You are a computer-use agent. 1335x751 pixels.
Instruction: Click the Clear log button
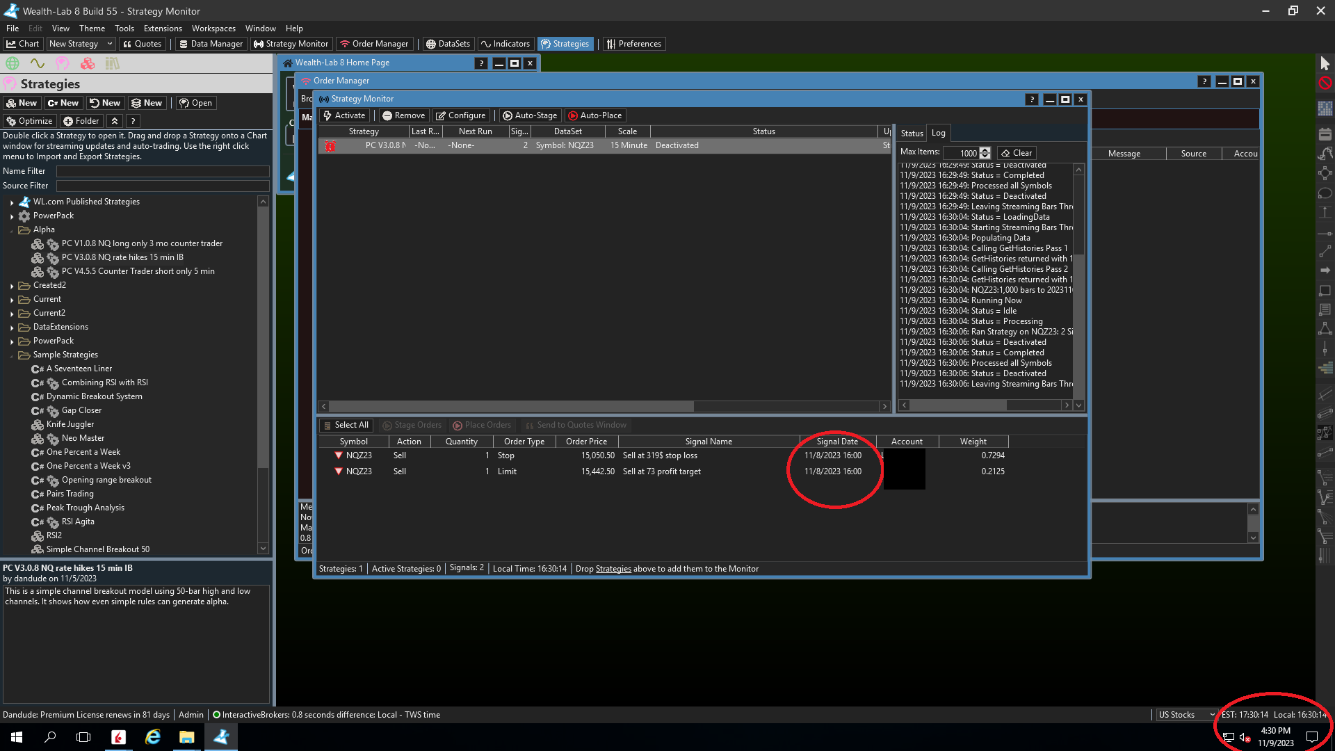(1017, 153)
